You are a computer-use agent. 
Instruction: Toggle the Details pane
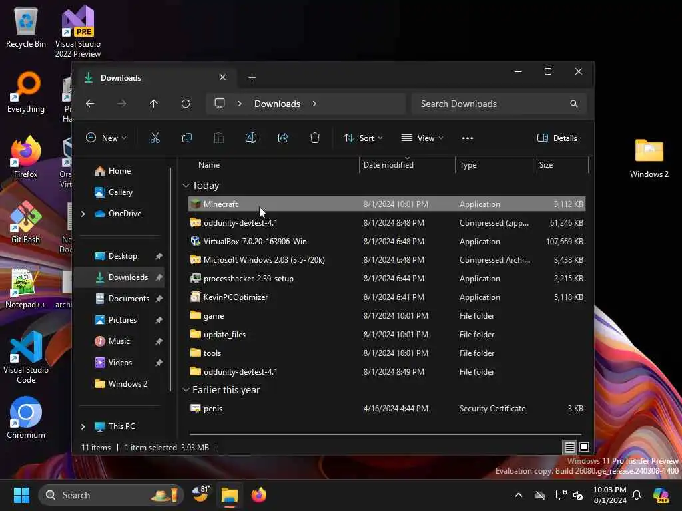tap(557, 138)
